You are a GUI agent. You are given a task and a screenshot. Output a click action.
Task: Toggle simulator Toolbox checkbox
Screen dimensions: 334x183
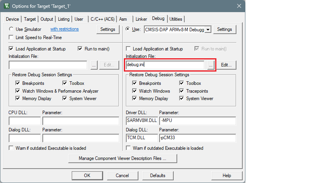[65, 83]
